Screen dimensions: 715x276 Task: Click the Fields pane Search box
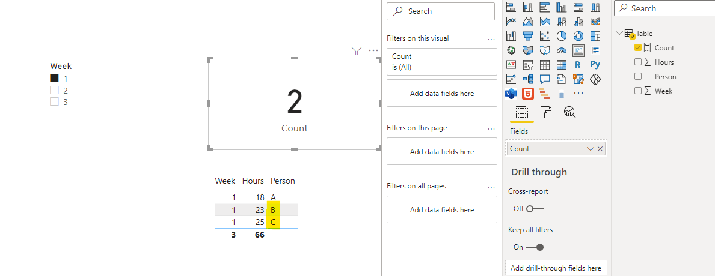tap(664, 8)
